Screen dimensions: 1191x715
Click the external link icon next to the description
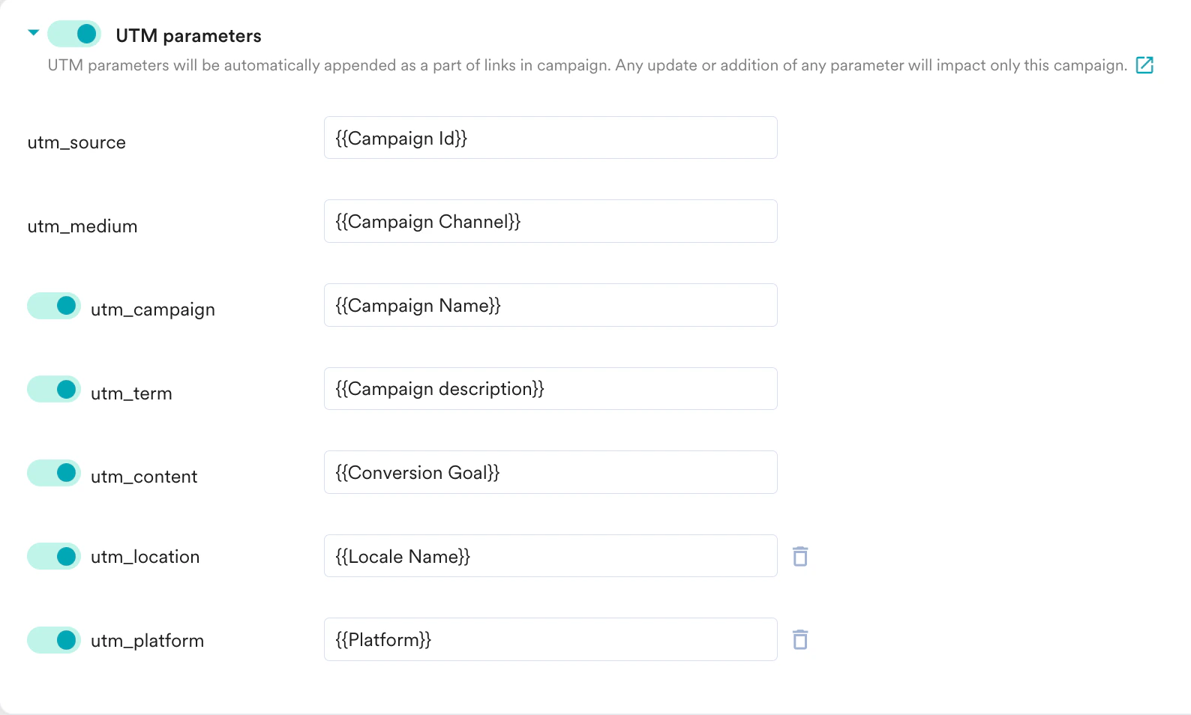pos(1145,65)
